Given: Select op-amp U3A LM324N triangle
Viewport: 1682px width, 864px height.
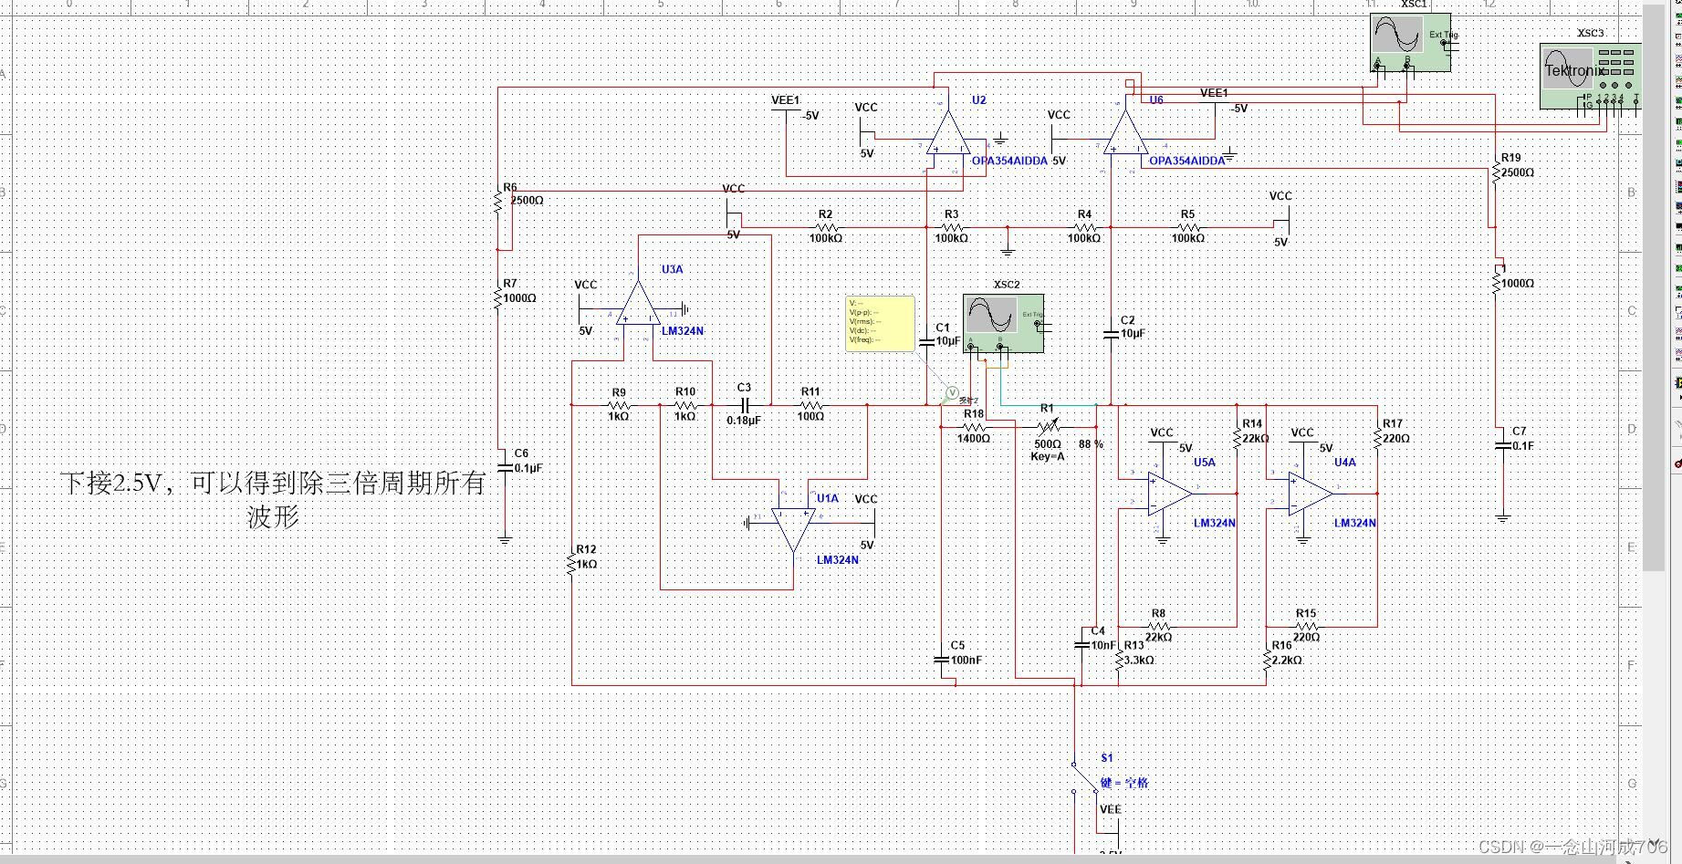Looking at the screenshot, I should pos(637,303).
